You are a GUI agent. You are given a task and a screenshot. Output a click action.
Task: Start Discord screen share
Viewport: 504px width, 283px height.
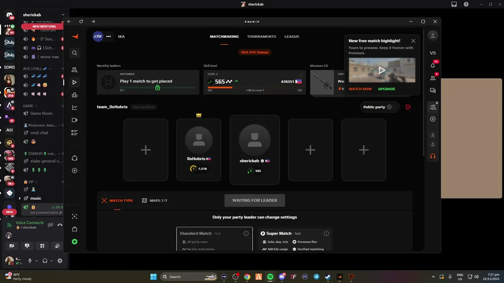click(27, 246)
